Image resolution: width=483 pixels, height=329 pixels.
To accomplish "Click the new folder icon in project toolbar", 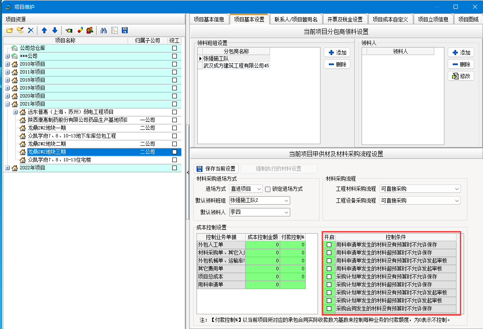I will (9, 30).
